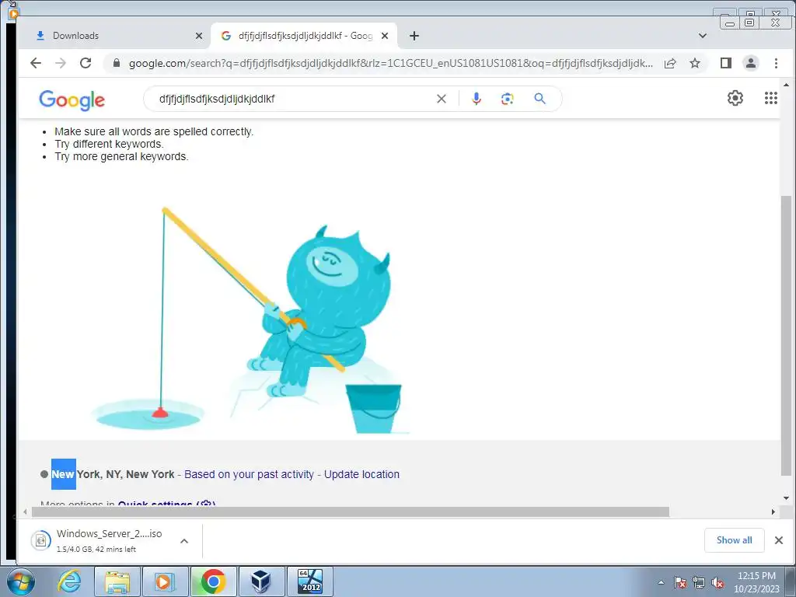Submit search with magnifier icon

(x=539, y=99)
